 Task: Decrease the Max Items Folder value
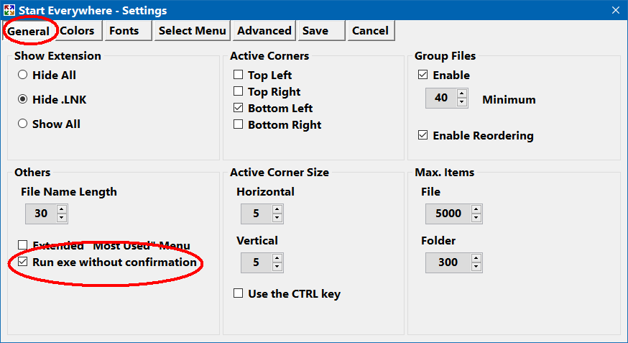click(476, 267)
